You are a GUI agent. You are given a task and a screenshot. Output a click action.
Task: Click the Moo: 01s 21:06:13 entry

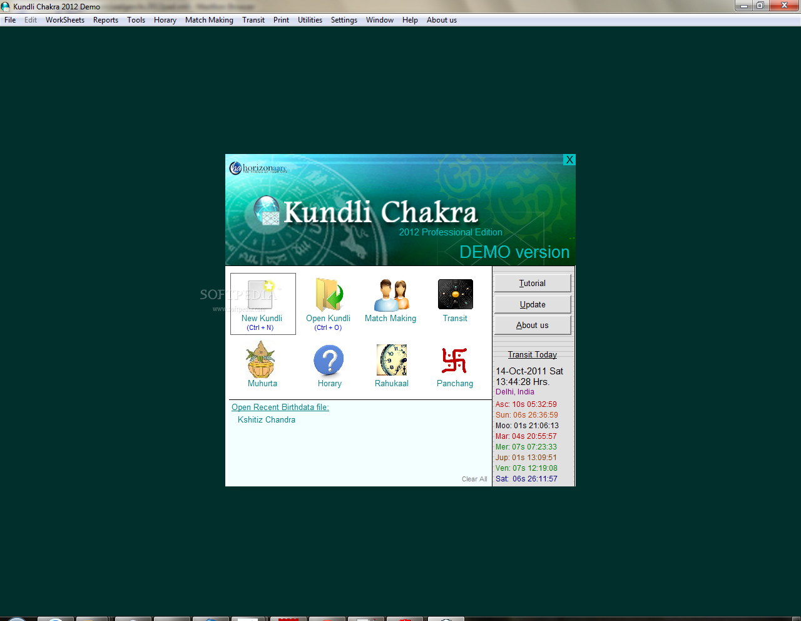pyautogui.click(x=528, y=426)
